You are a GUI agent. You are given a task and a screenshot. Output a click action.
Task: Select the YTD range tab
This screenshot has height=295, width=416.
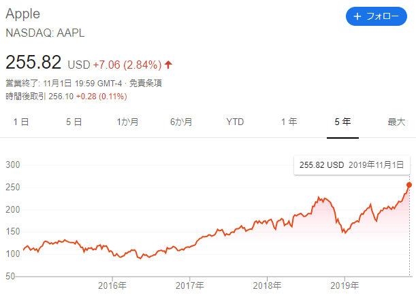tap(236, 122)
